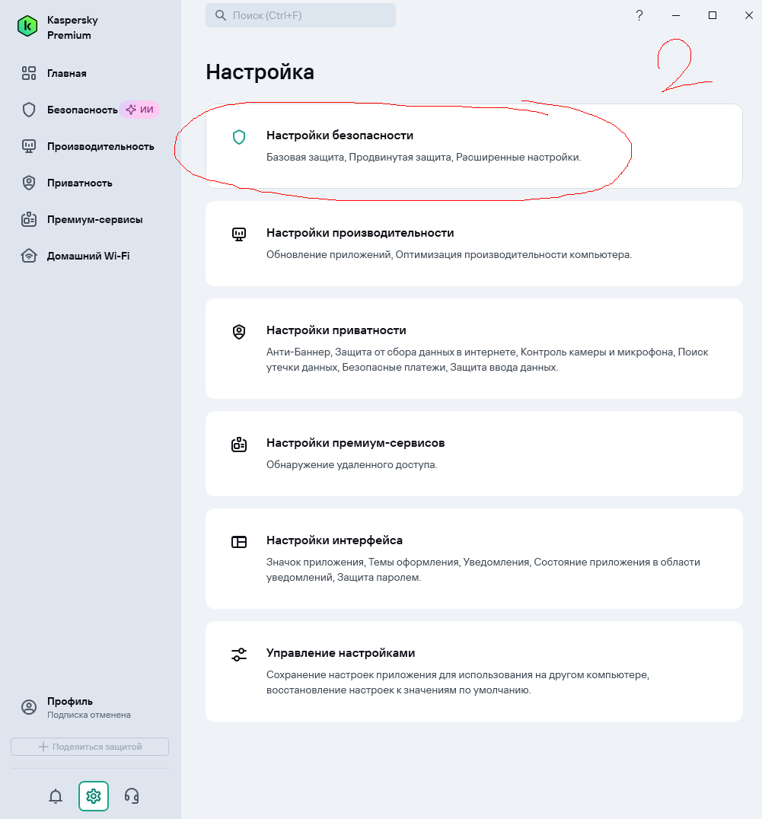Click the settings gear icon
The image size is (762, 819).
coord(94,796)
